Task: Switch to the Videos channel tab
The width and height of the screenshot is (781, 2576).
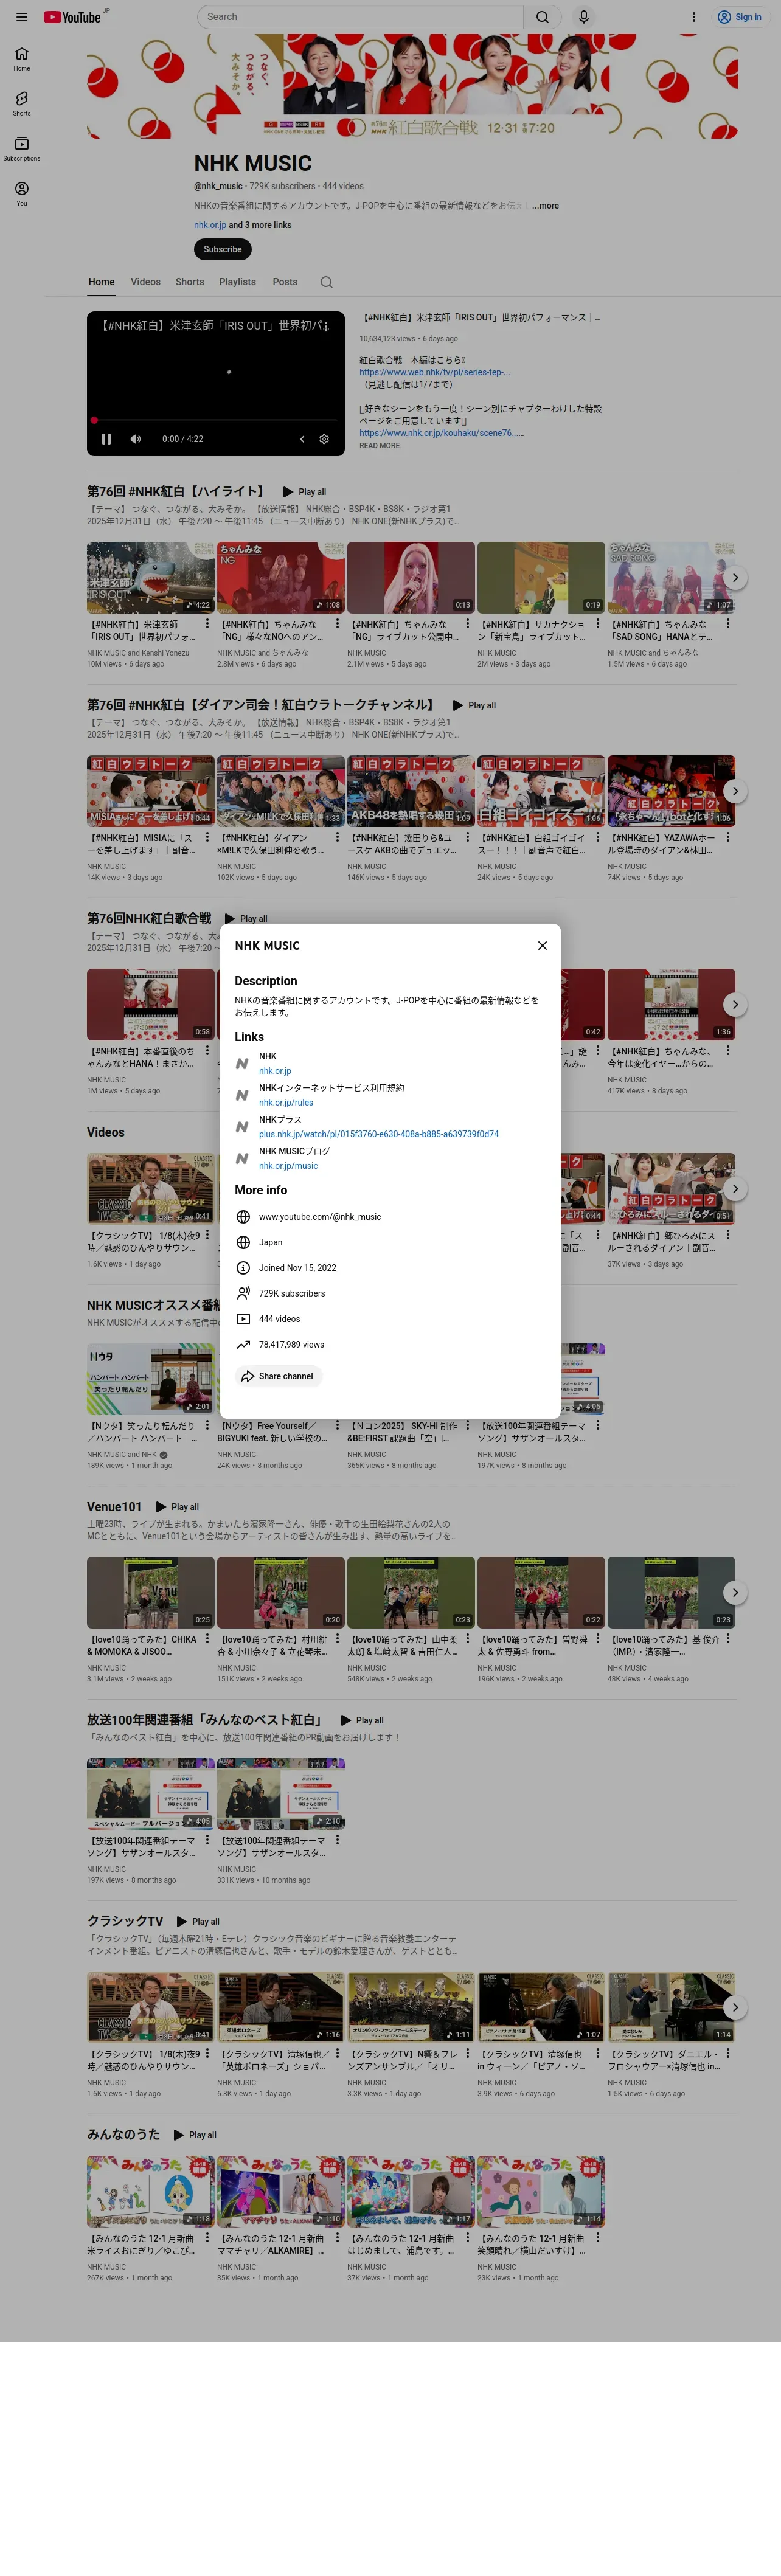Action: [x=145, y=282]
